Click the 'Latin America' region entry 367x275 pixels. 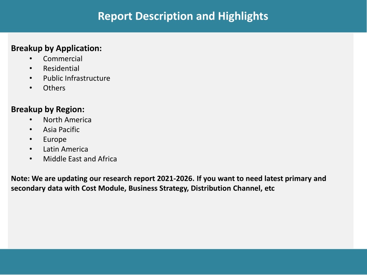click(66, 149)
